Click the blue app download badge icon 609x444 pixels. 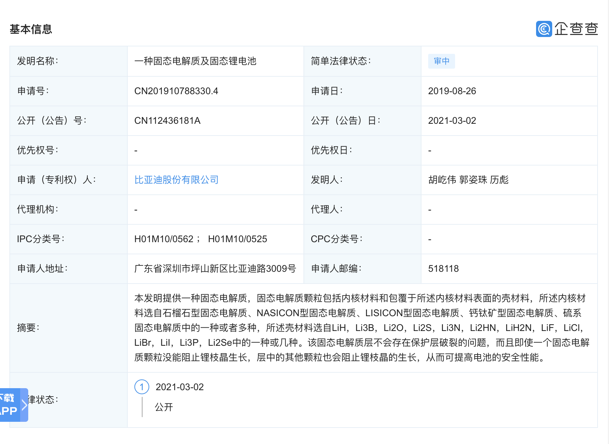click(x=10, y=405)
